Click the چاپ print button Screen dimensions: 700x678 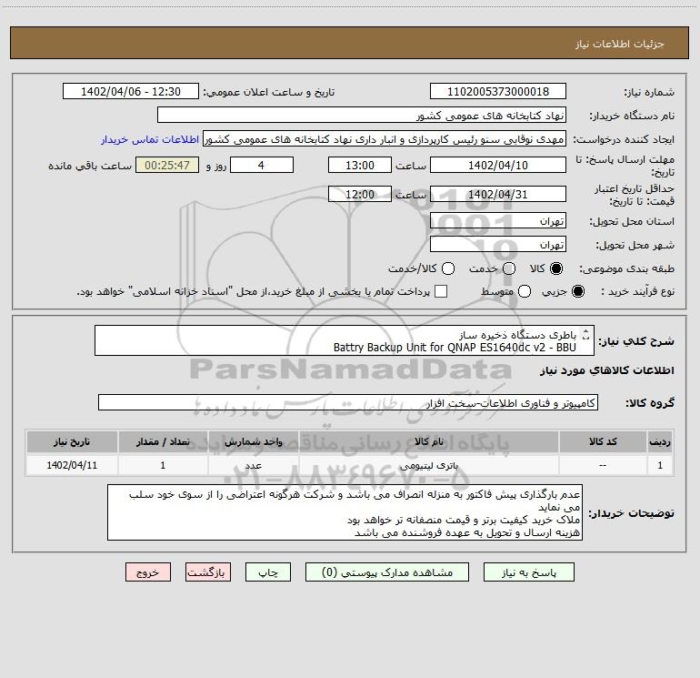268,572
